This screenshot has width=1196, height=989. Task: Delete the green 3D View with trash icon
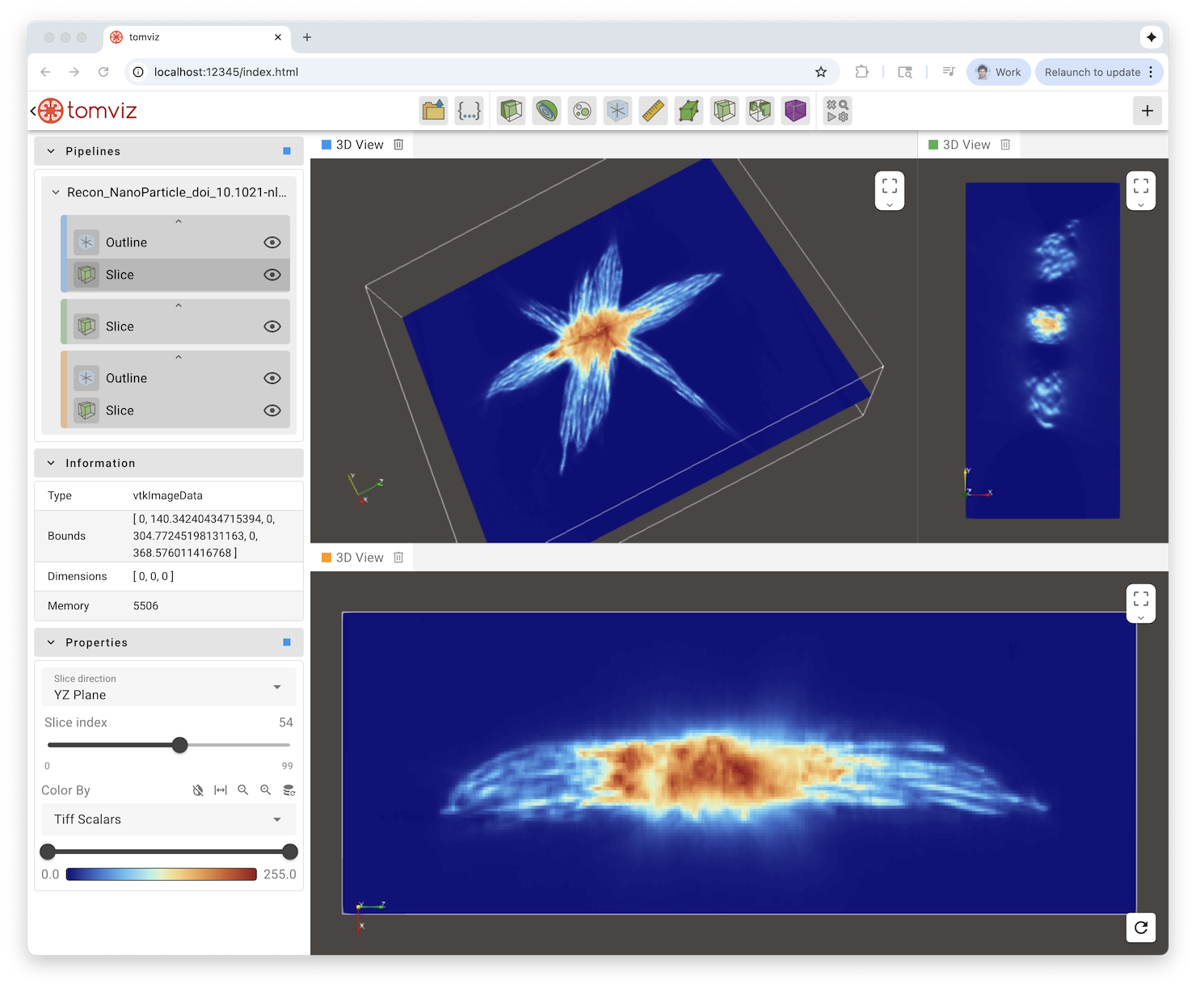pos(1005,145)
